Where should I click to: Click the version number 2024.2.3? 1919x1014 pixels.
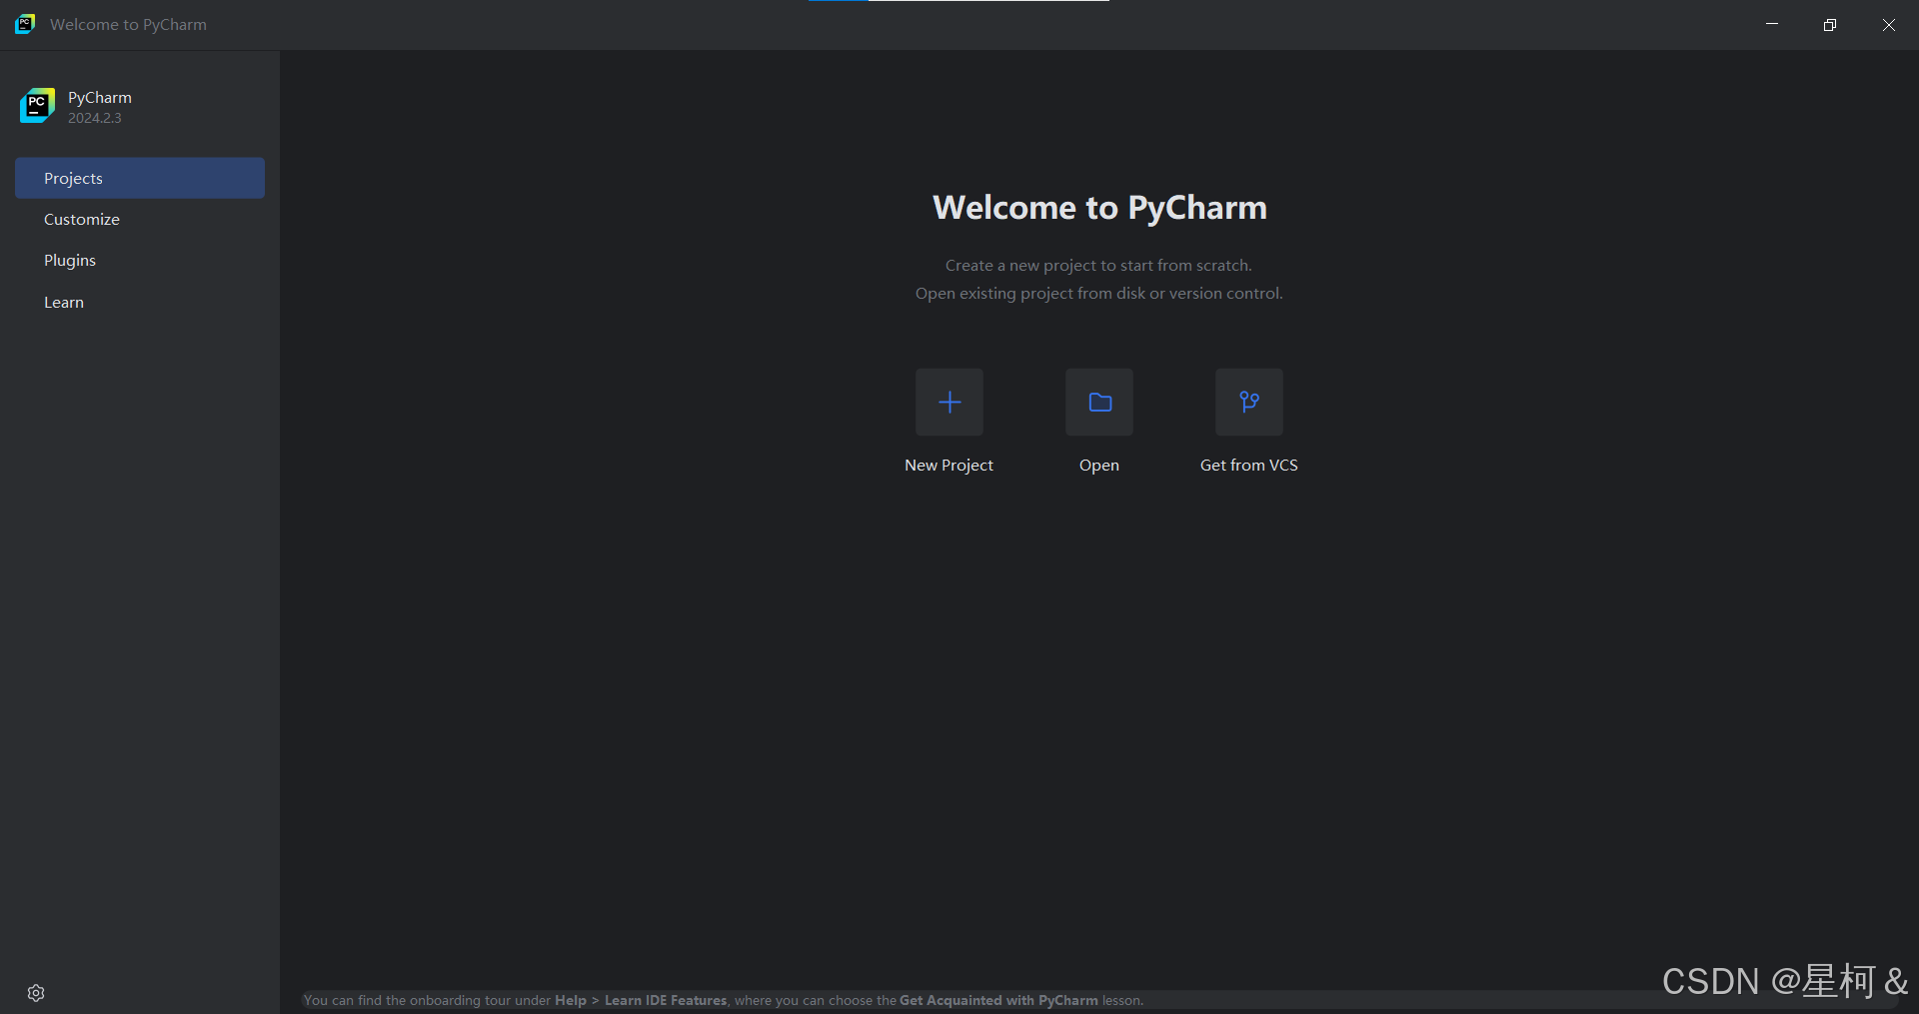[95, 118]
